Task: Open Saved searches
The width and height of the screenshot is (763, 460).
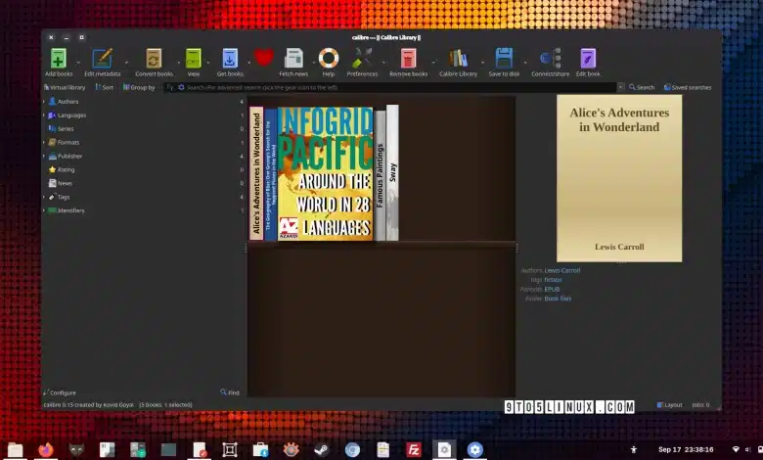Action: pos(688,88)
